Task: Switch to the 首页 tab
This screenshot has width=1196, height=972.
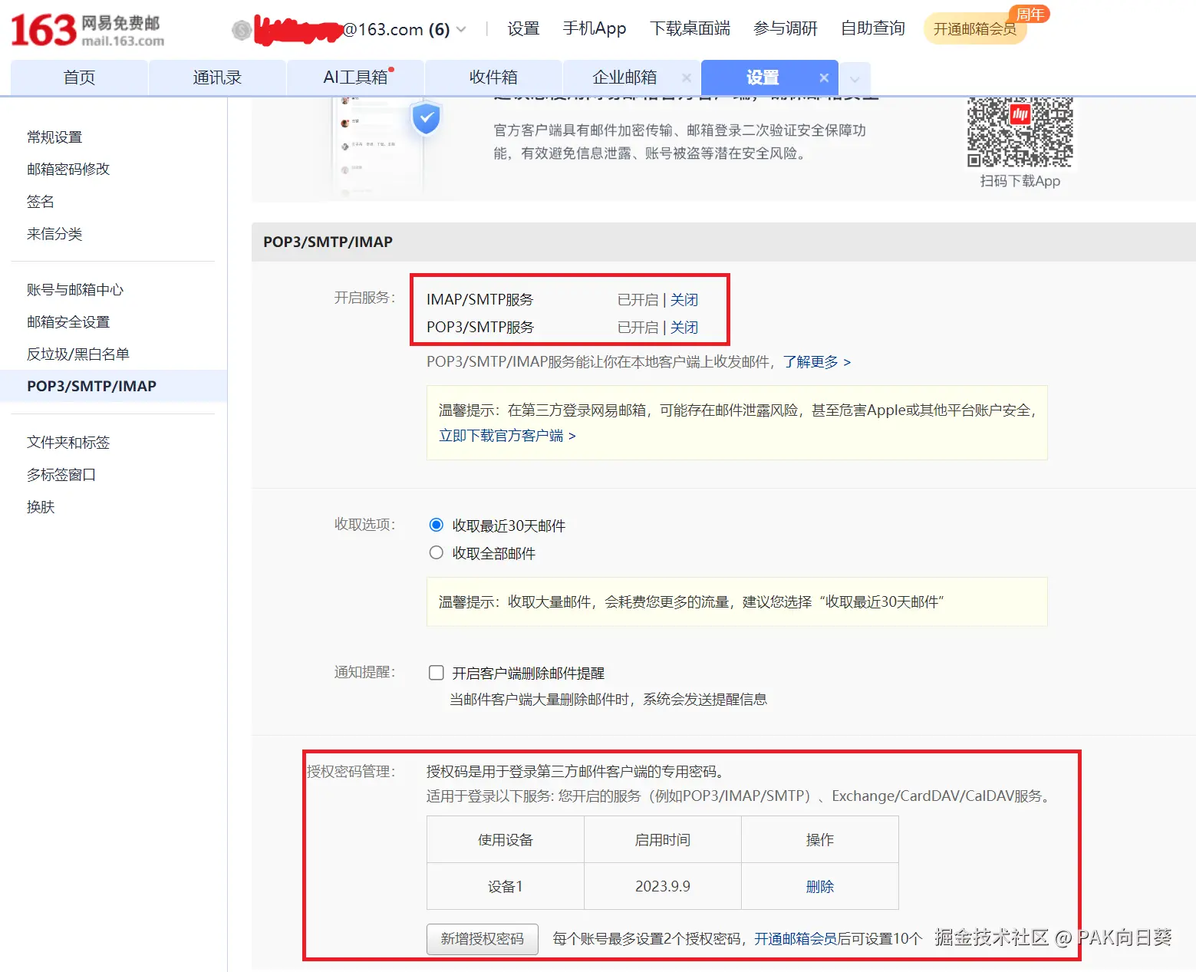Action: [x=79, y=77]
